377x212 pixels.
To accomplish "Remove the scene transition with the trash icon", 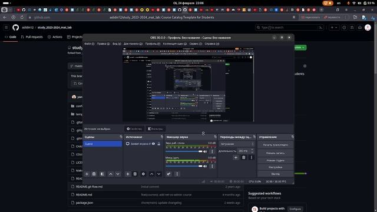I will point(243,158).
